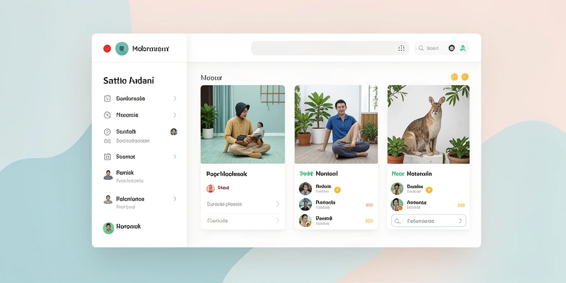Click the Ardole avatar in the Nonlool card
The width and height of the screenshot is (566, 283).
coord(305,189)
